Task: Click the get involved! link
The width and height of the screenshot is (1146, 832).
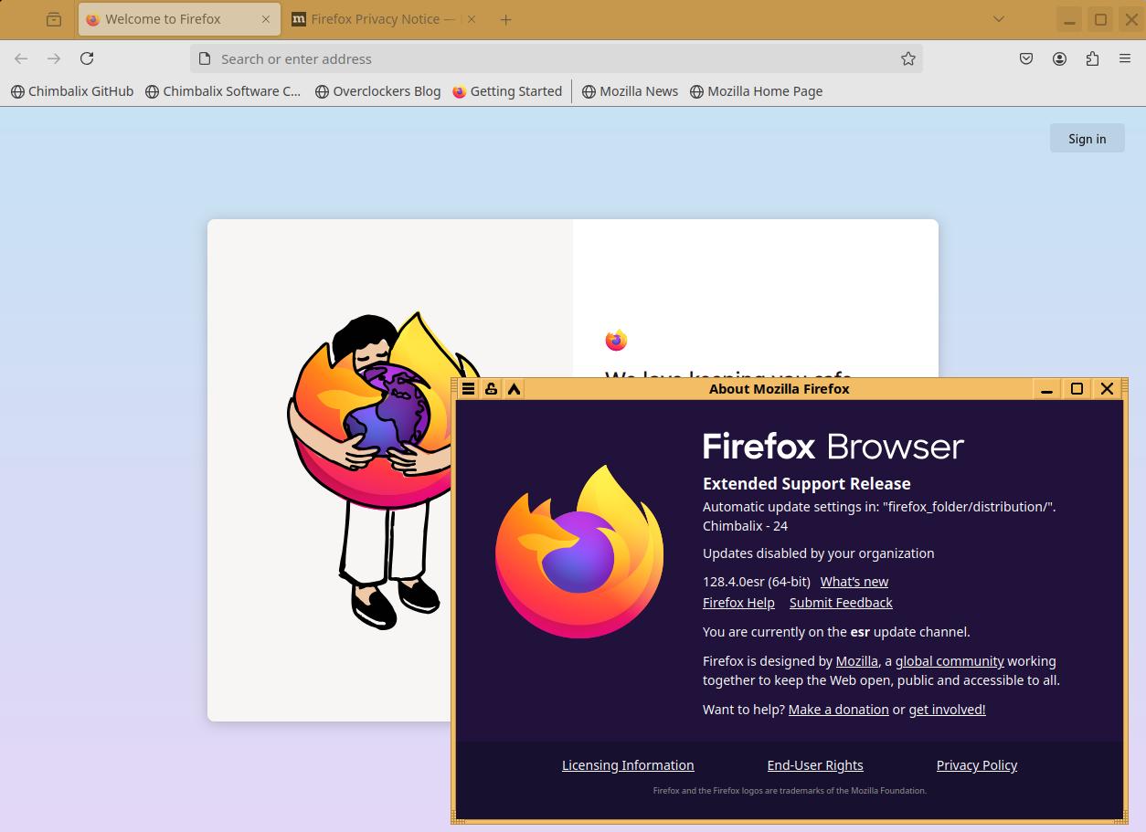Action: (947, 710)
